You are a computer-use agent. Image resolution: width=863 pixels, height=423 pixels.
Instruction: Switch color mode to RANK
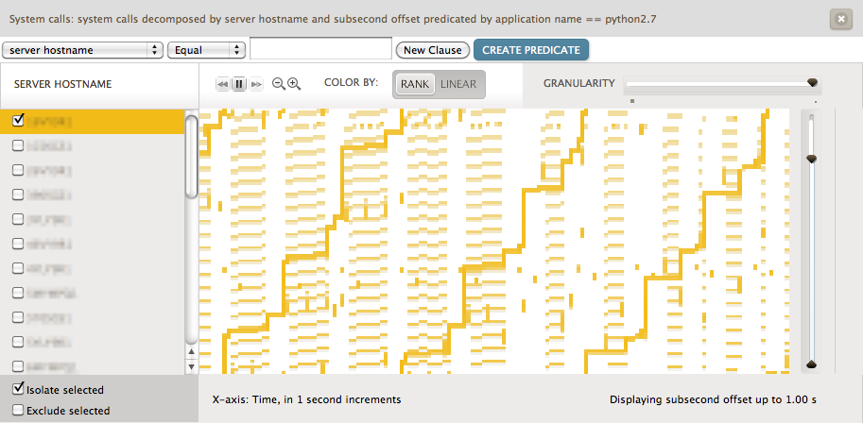pyautogui.click(x=414, y=84)
